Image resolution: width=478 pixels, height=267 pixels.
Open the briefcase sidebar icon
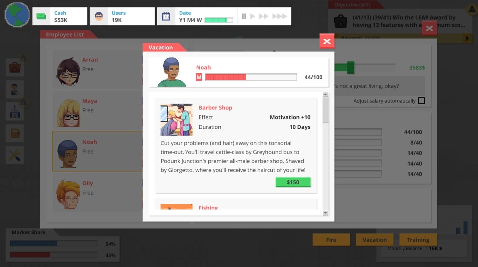pos(15,68)
